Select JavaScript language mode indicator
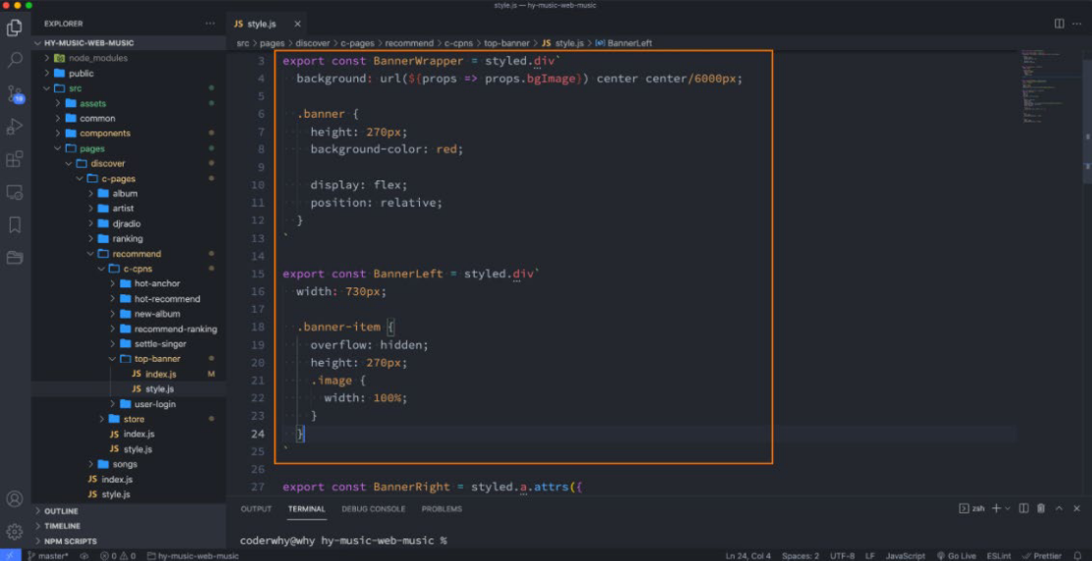The width and height of the screenshot is (1092, 561). tap(906, 555)
